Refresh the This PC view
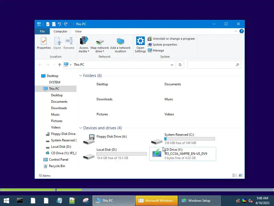This screenshot has height=206, width=274. 180,65
